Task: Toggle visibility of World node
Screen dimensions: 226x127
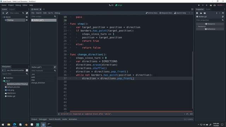Action: (27, 17)
